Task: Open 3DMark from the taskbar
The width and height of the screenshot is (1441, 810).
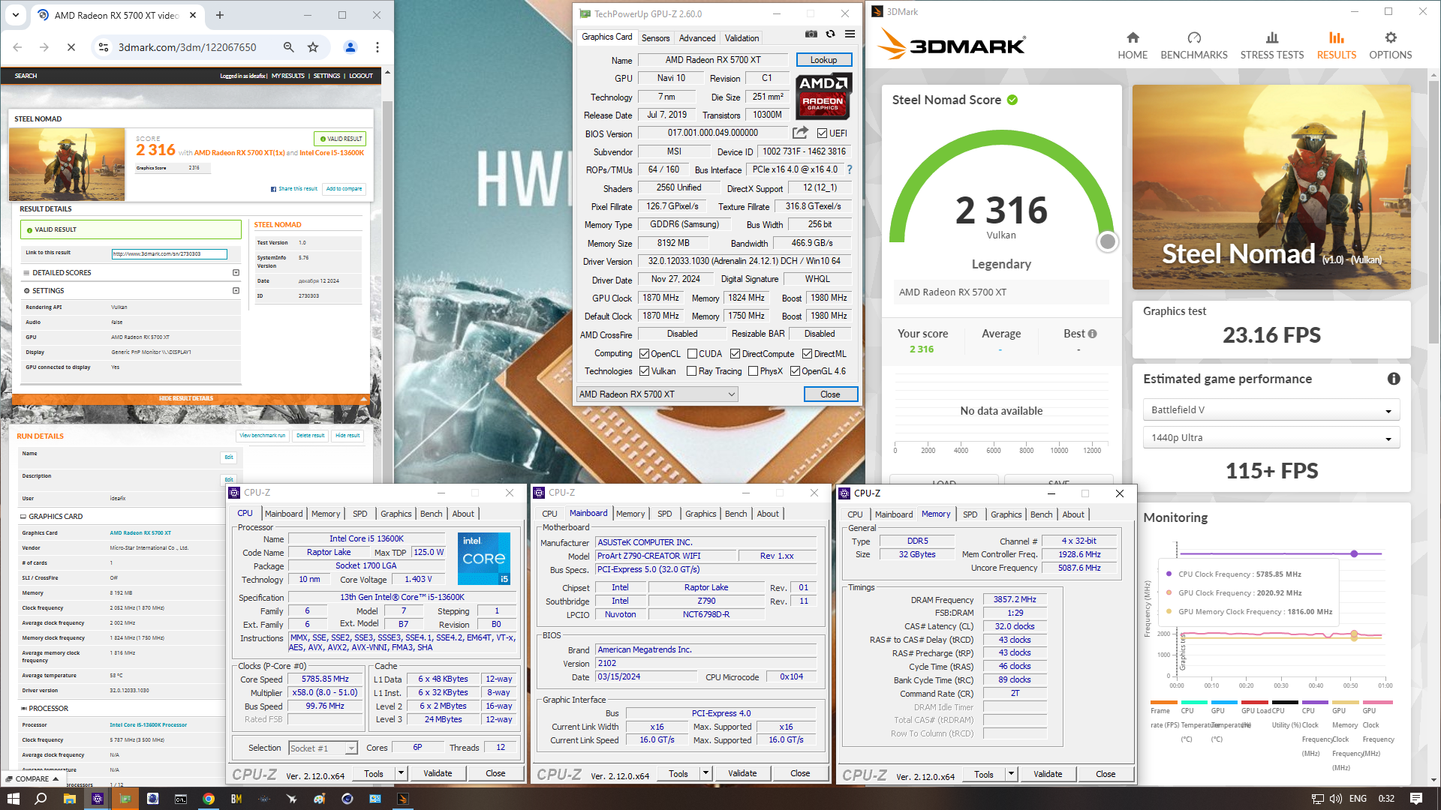Action: click(x=403, y=799)
